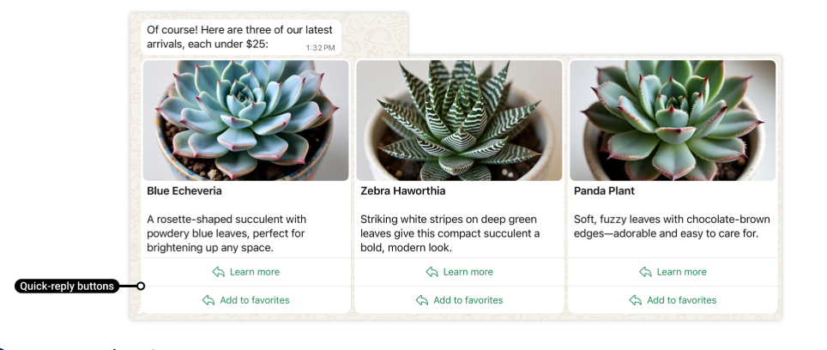Click the 1:32 PM message timestamp

pyautogui.click(x=320, y=47)
